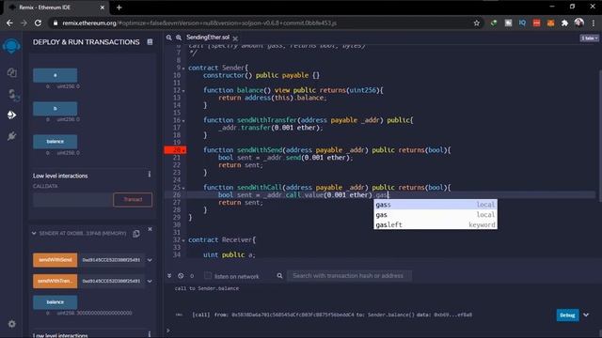The image size is (602, 338).
Task: Click the sendWithTransfer address input
Action: pos(111,281)
